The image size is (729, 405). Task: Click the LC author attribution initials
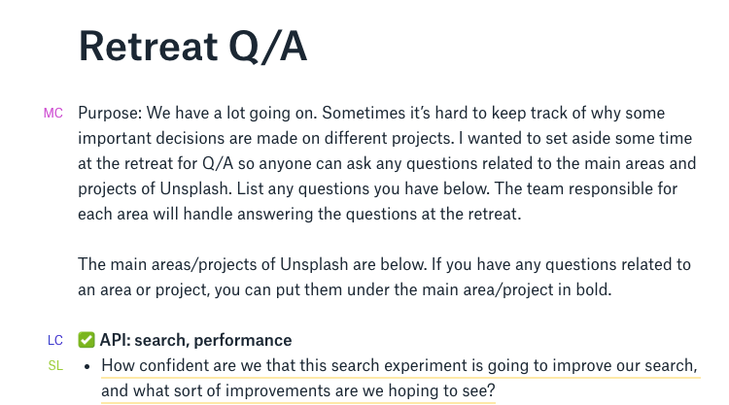pos(55,340)
